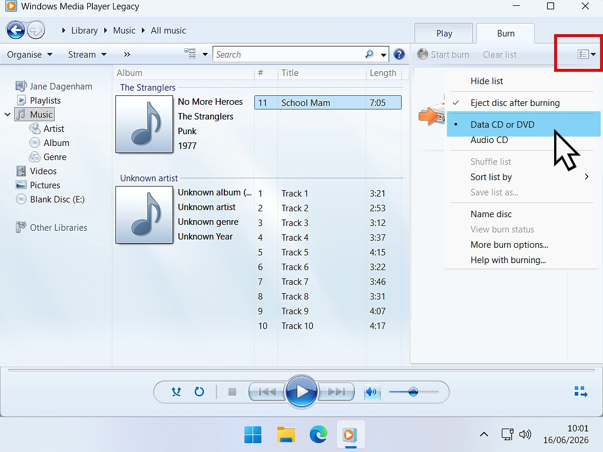Adjust the volume slider

(x=413, y=392)
